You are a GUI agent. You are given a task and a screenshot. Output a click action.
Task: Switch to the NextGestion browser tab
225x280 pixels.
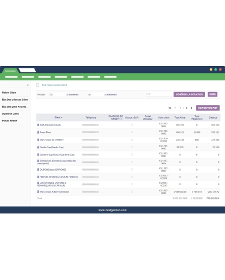pyautogui.click(x=10, y=71)
